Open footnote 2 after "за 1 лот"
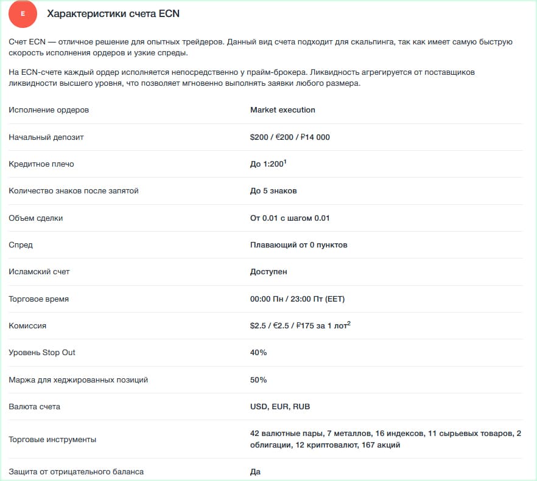Screen dimensions: 537x481 pyautogui.click(x=349, y=324)
